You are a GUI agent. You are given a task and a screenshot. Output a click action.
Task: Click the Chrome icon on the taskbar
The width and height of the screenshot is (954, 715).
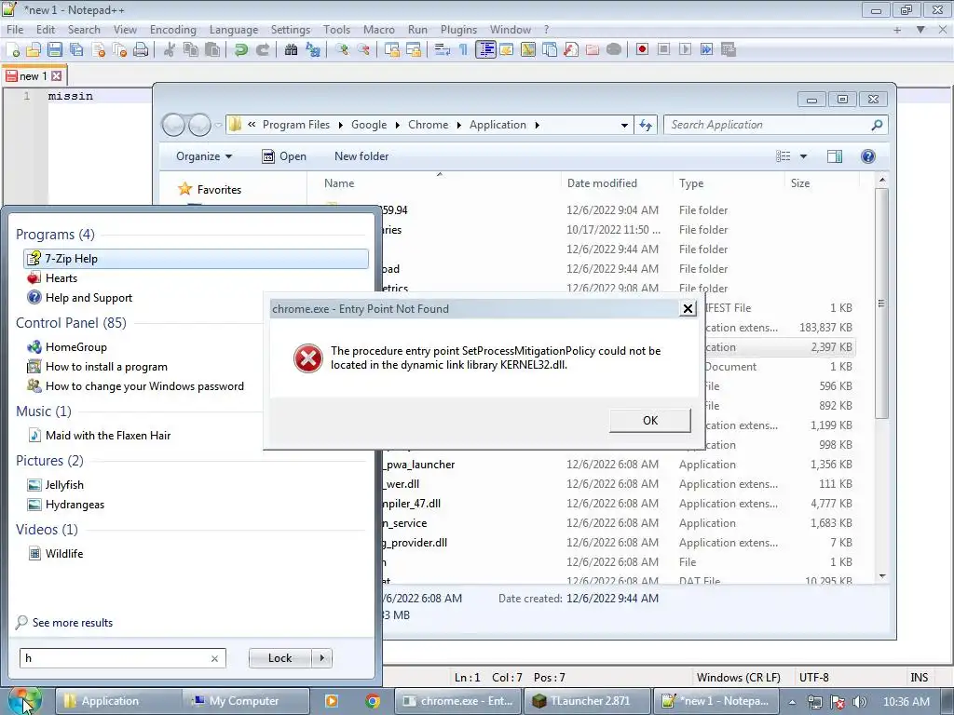(373, 701)
